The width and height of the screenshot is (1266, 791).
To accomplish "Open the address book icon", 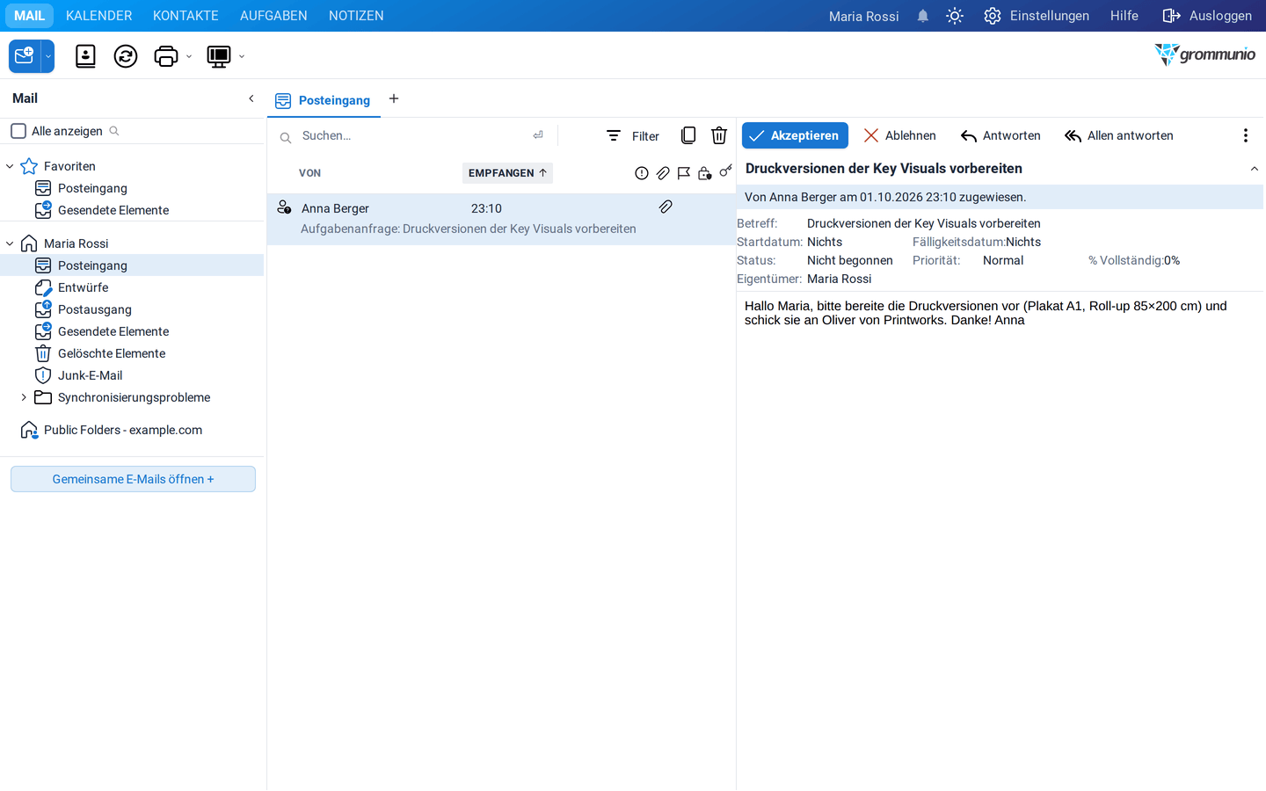I will (85, 56).
